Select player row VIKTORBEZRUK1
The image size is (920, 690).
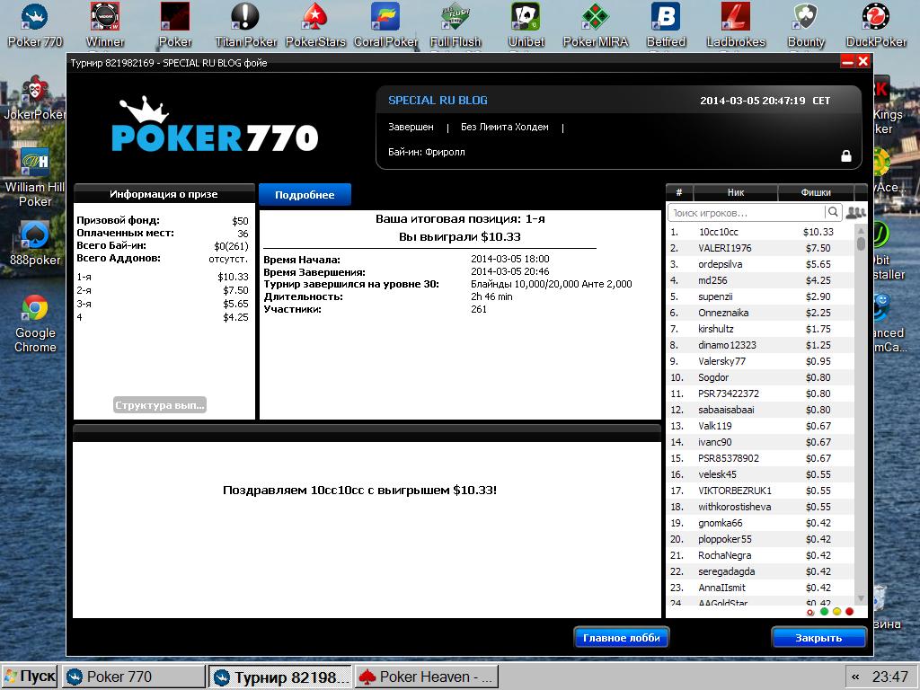point(761,491)
